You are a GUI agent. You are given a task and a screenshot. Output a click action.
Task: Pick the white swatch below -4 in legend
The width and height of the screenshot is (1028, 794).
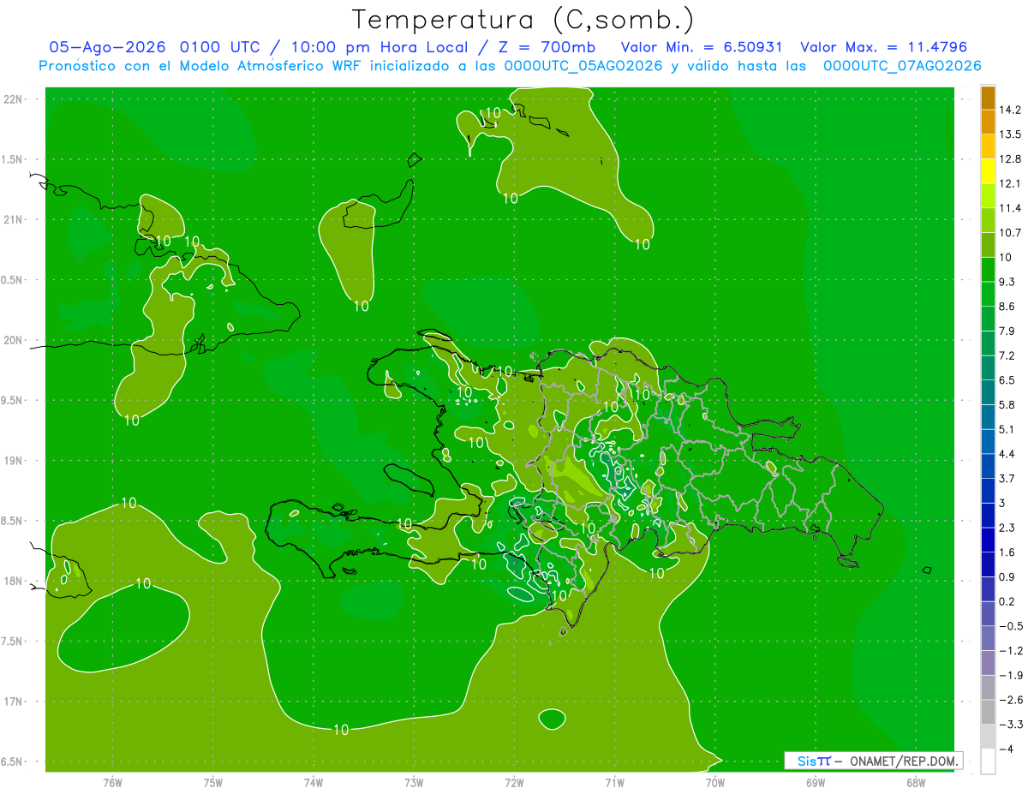point(988,761)
